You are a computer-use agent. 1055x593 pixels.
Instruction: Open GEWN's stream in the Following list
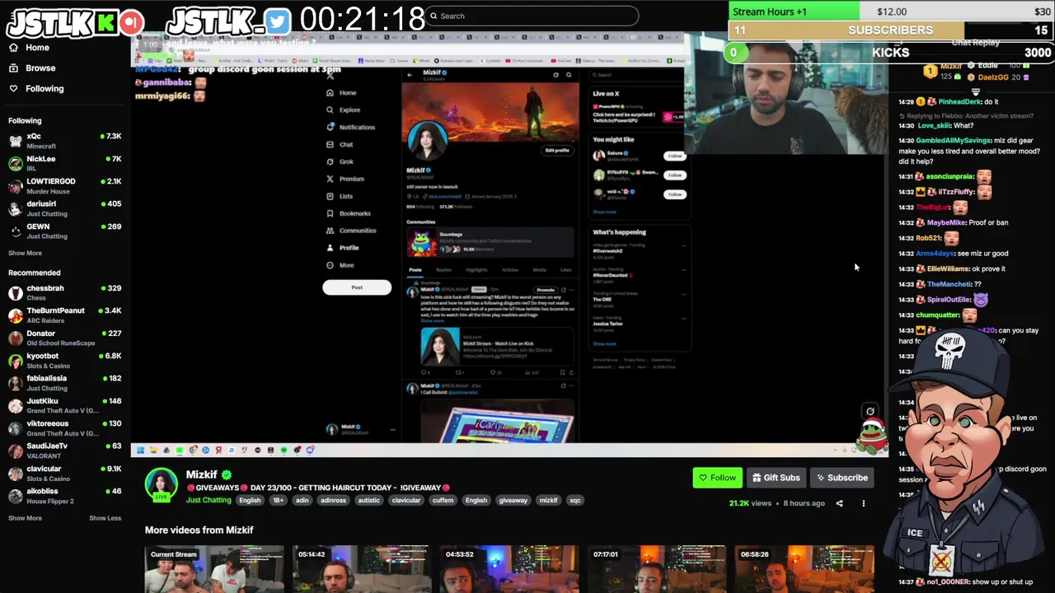[x=64, y=231]
